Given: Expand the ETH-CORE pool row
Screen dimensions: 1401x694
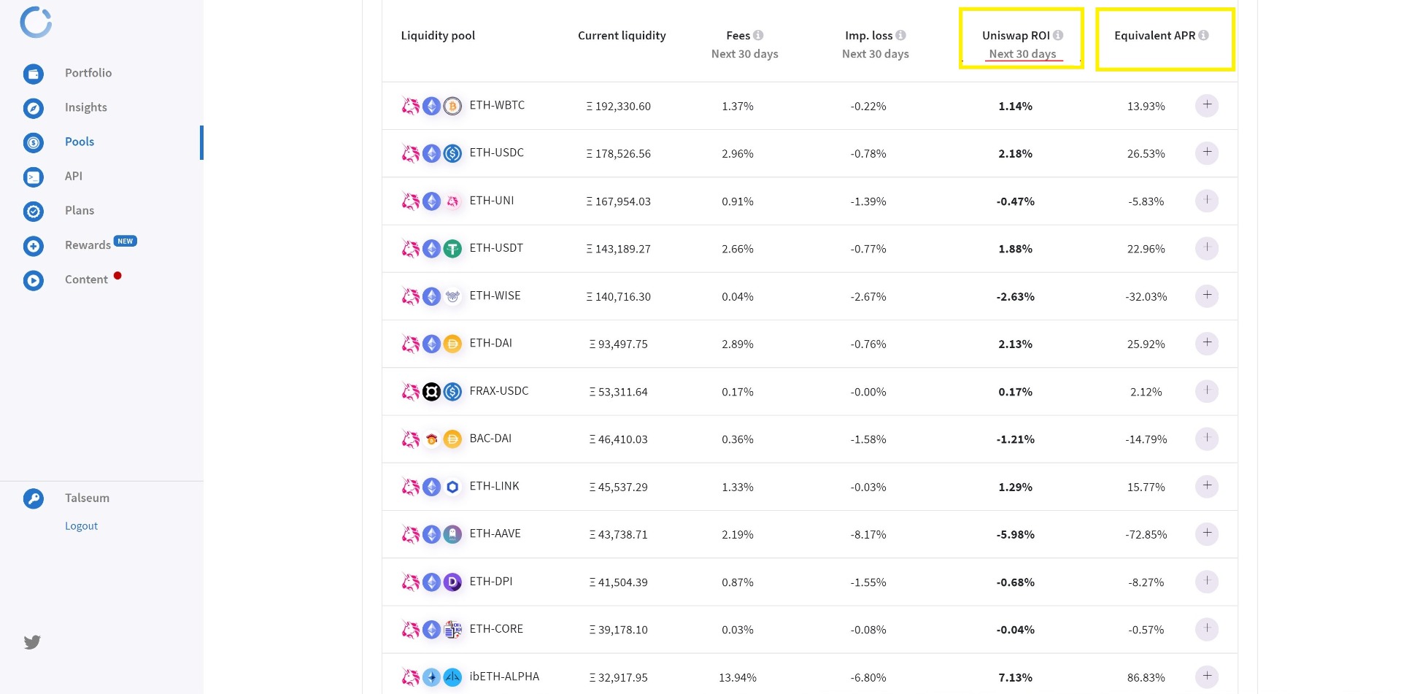Looking at the screenshot, I should tap(1207, 629).
